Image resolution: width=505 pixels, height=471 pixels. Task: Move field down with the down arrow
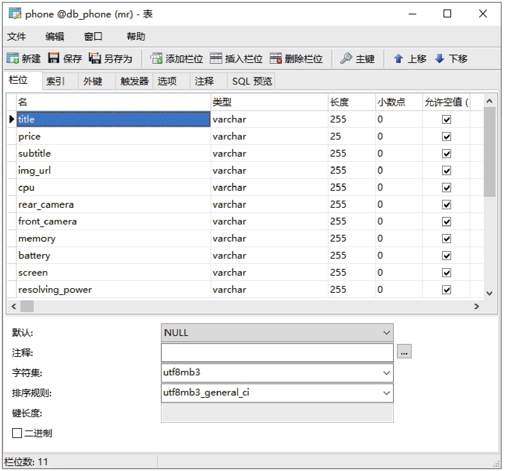pyautogui.click(x=439, y=58)
